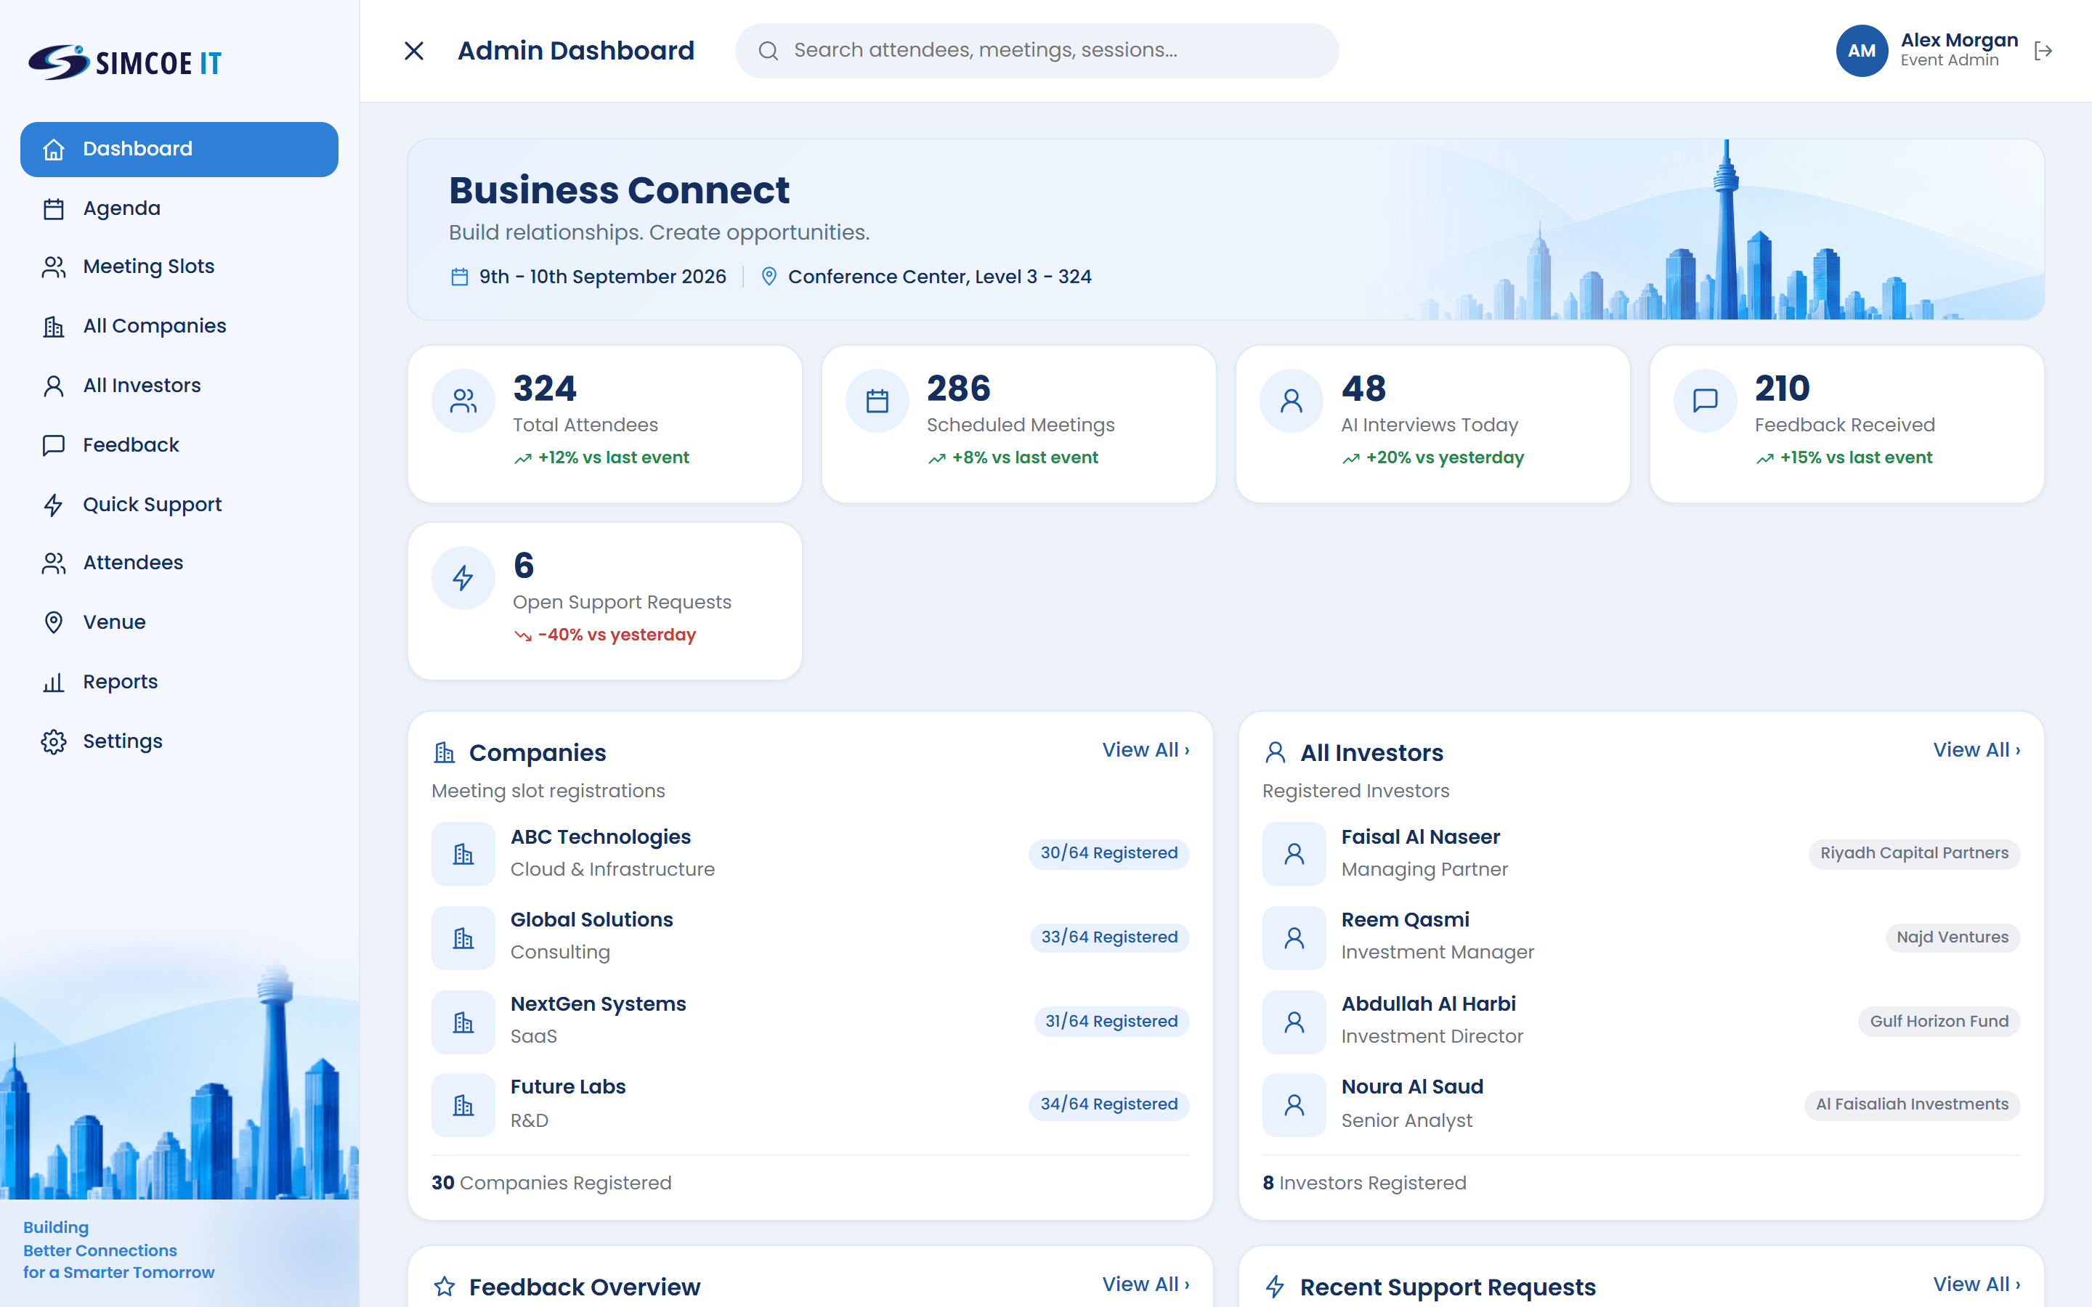This screenshot has height=1307, width=2092.
Task: Click the AI Interviews Today person icon
Action: [x=1292, y=401]
